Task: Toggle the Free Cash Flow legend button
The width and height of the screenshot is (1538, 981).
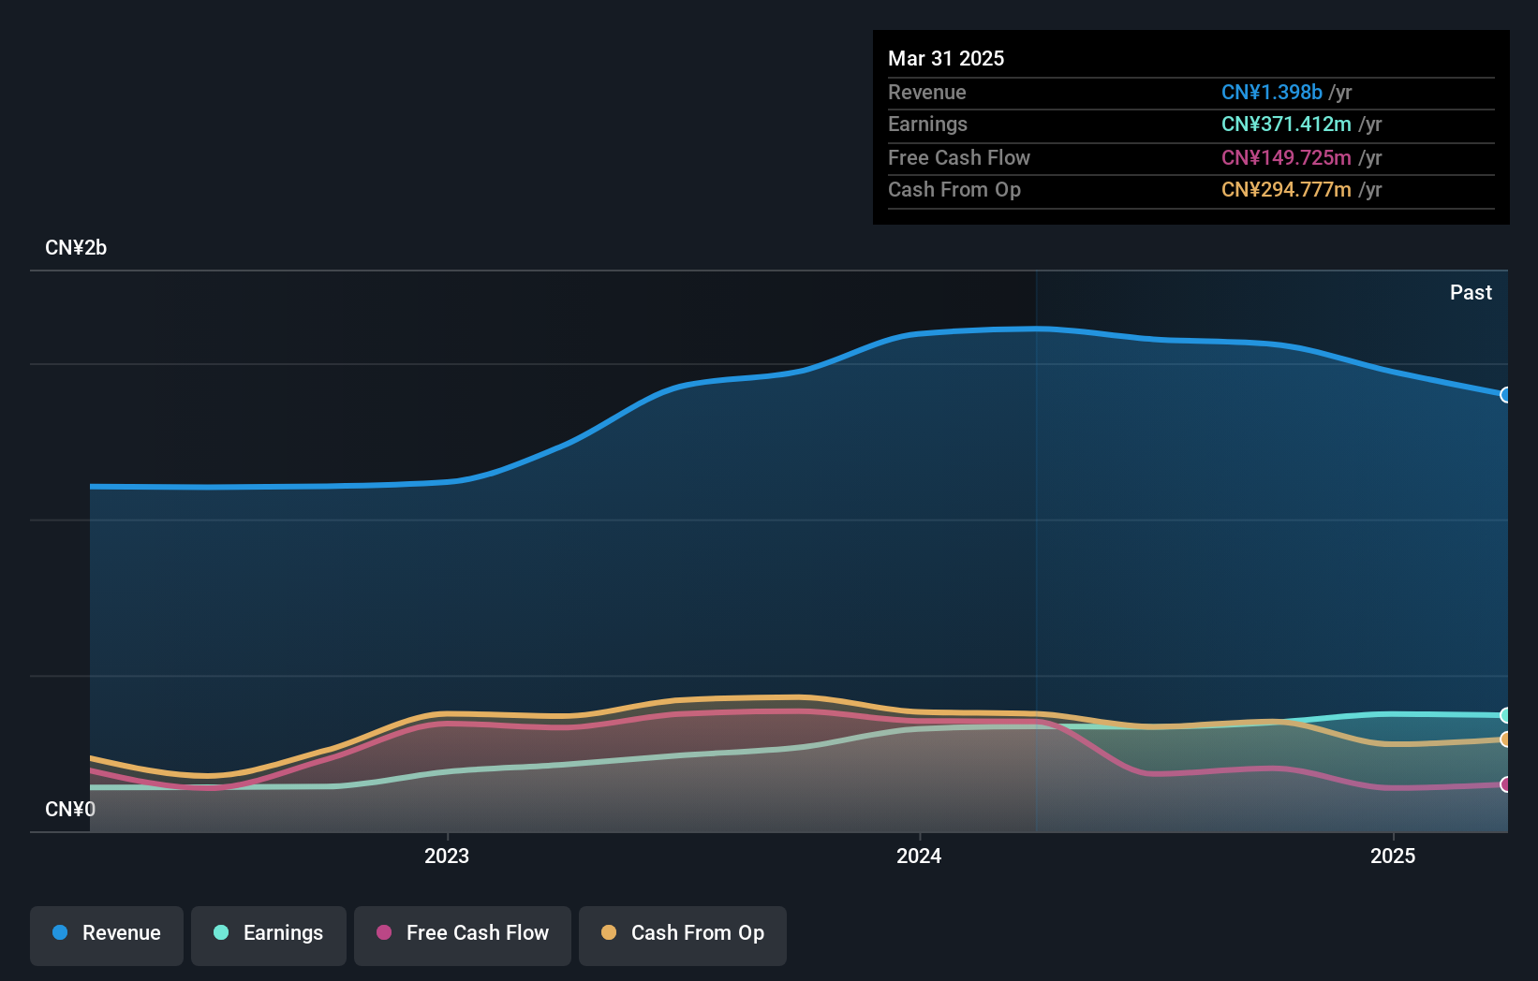Action: pyautogui.click(x=463, y=935)
